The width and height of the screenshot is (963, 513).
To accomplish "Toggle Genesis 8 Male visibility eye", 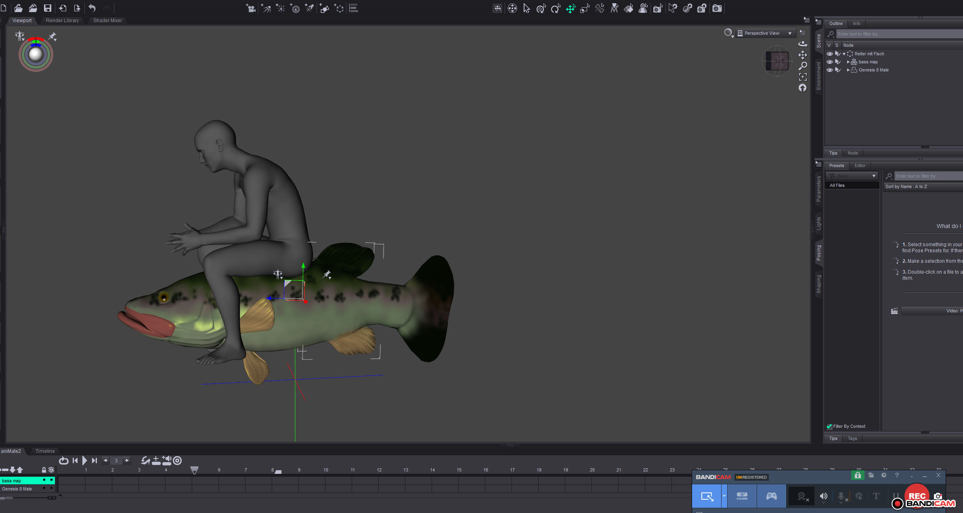I will [829, 70].
